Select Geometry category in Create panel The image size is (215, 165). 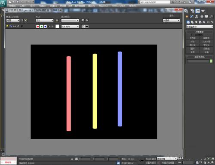188,22
